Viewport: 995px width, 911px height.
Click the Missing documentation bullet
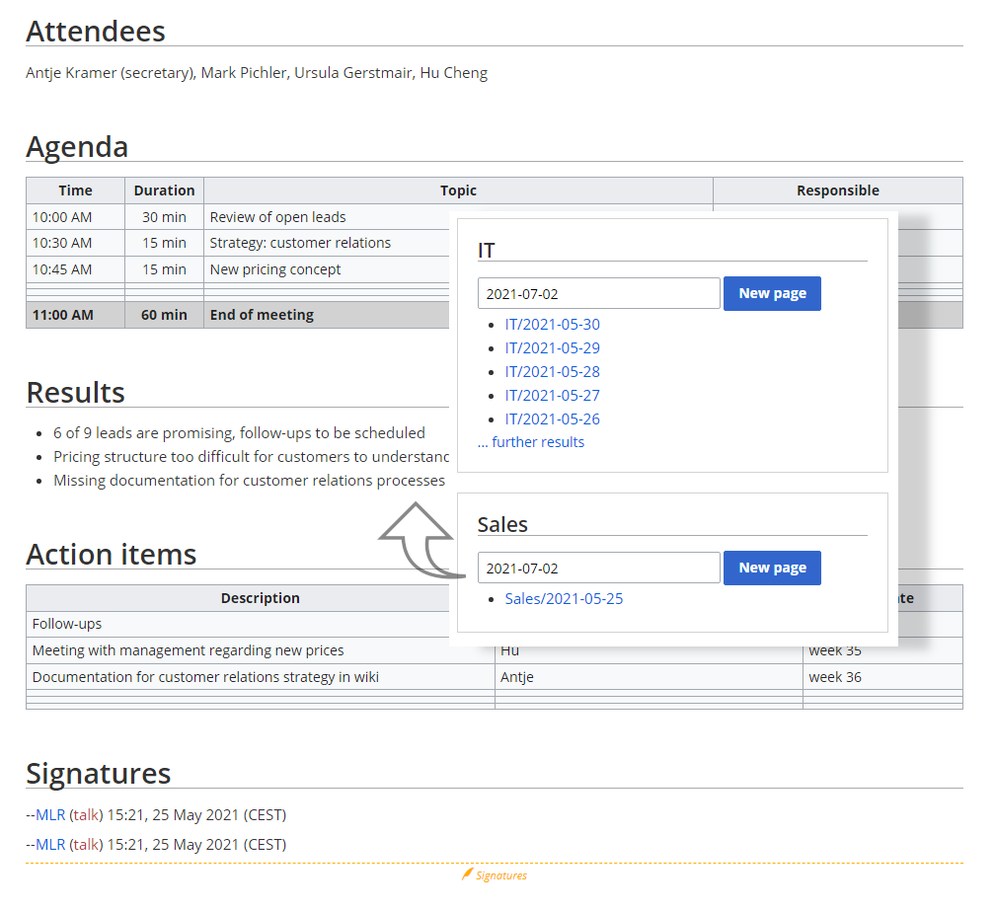250,481
